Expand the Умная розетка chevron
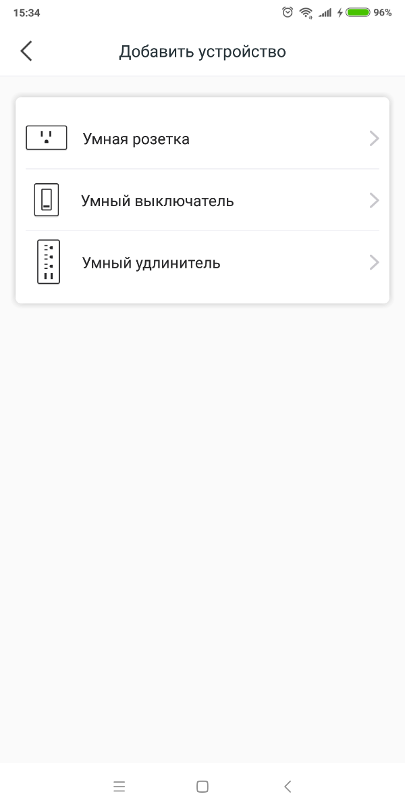 tap(375, 139)
